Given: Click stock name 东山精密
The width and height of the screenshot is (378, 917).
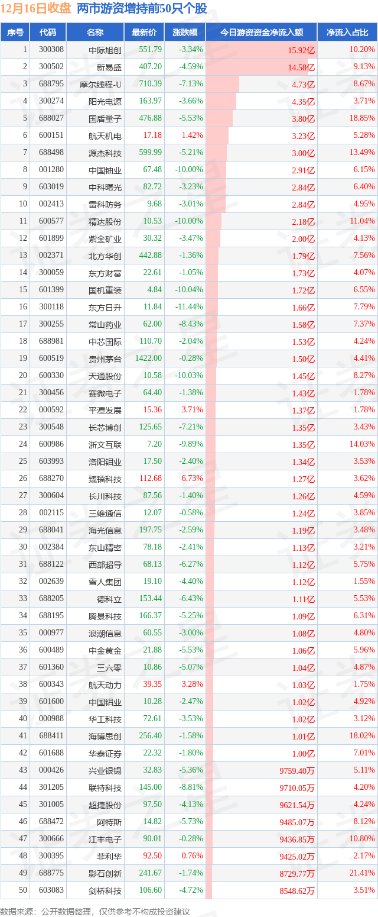Looking at the screenshot, I should (105, 547).
